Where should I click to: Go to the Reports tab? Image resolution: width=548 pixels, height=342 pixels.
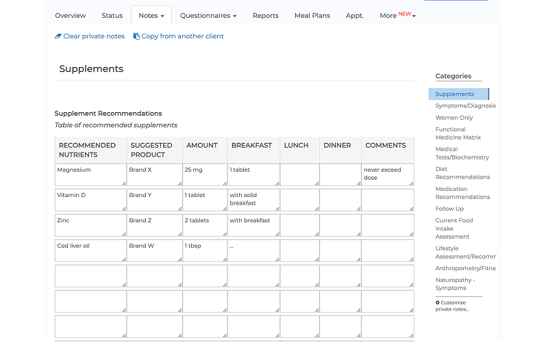[266, 16]
